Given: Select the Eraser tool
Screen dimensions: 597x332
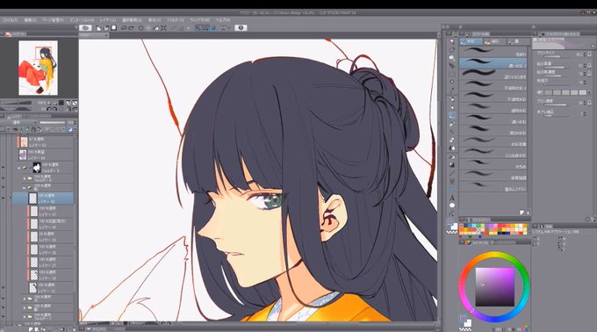Looking at the screenshot, I should click(x=452, y=141).
